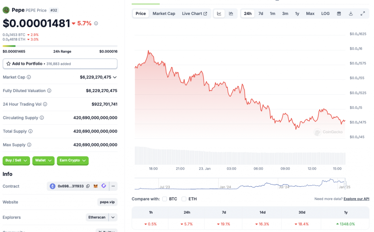
Task: Open Live Chart in external window
Action: pos(194,13)
